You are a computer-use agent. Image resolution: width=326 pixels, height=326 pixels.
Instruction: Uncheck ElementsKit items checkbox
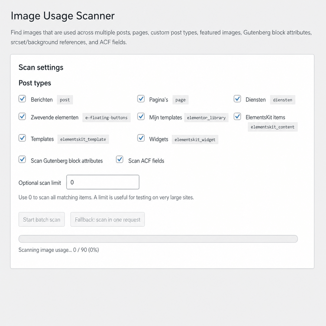237,117
